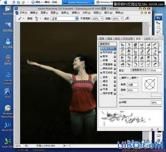The image size is (166, 152).
Task: Click the create new brush icon at panel bottom
Action: click(x=152, y=129)
